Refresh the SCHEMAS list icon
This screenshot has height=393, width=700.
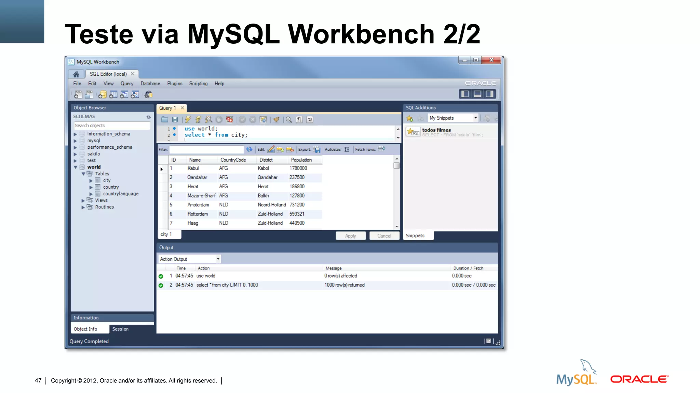(x=148, y=117)
